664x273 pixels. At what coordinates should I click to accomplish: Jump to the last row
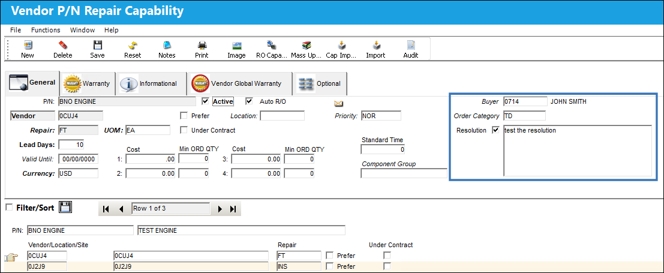coord(233,209)
